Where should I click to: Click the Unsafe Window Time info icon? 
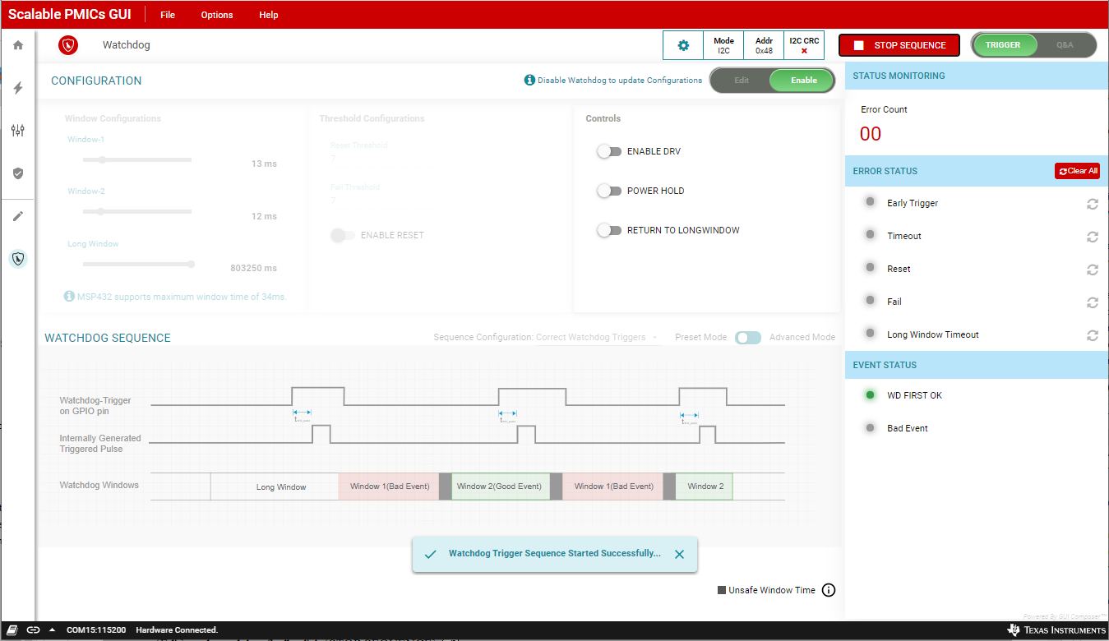point(829,590)
